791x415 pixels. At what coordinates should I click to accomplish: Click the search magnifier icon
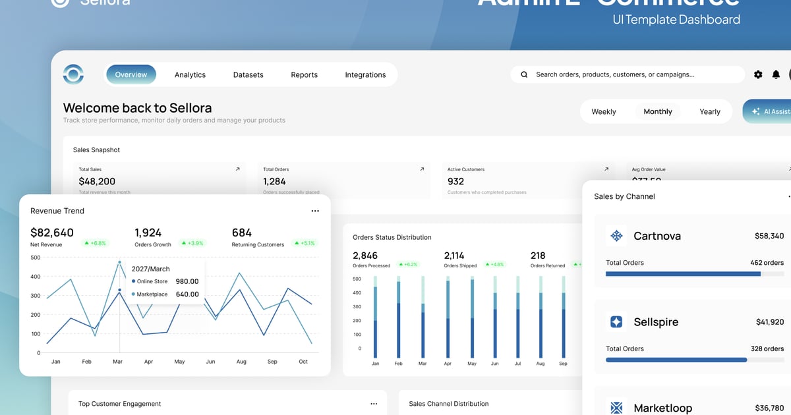point(524,74)
